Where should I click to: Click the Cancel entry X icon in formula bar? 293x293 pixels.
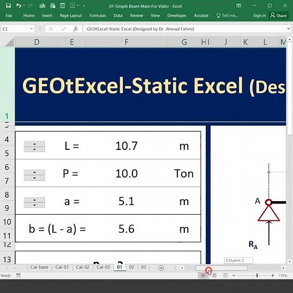pyautogui.click(x=51, y=29)
